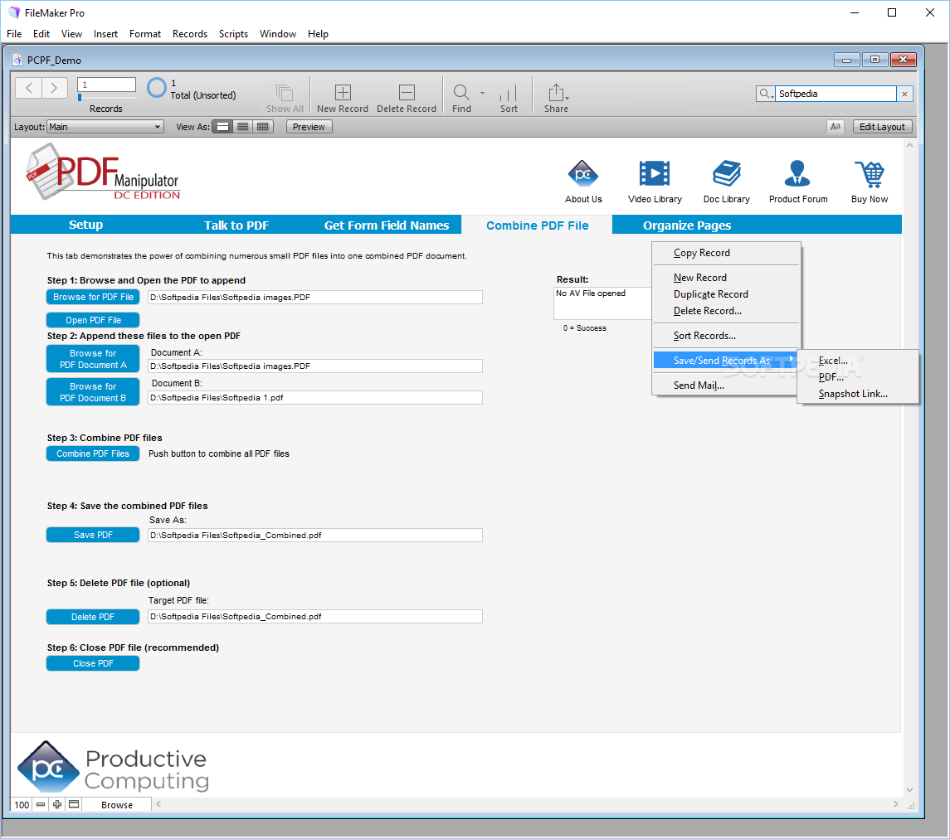Select Copy Record in context menu
This screenshot has height=839, width=950.
[x=726, y=253]
